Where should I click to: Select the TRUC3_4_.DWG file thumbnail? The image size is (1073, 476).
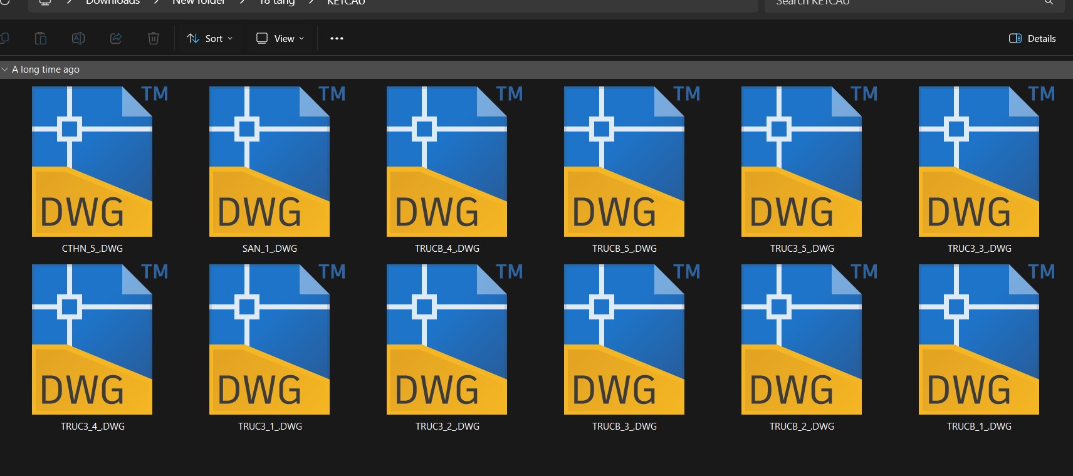92,339
